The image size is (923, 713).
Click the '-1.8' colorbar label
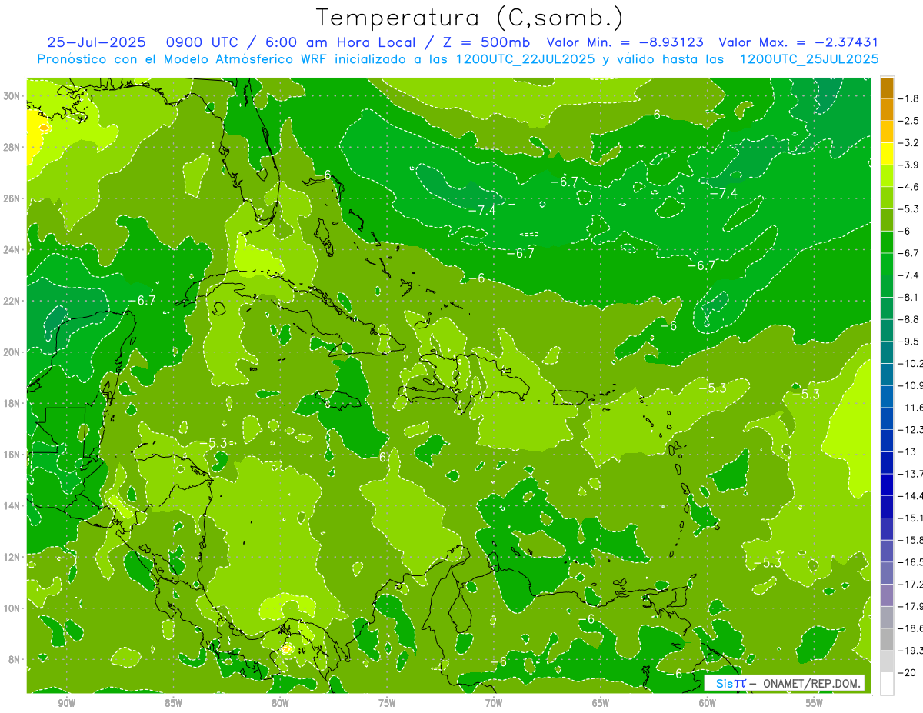point(909,98)
